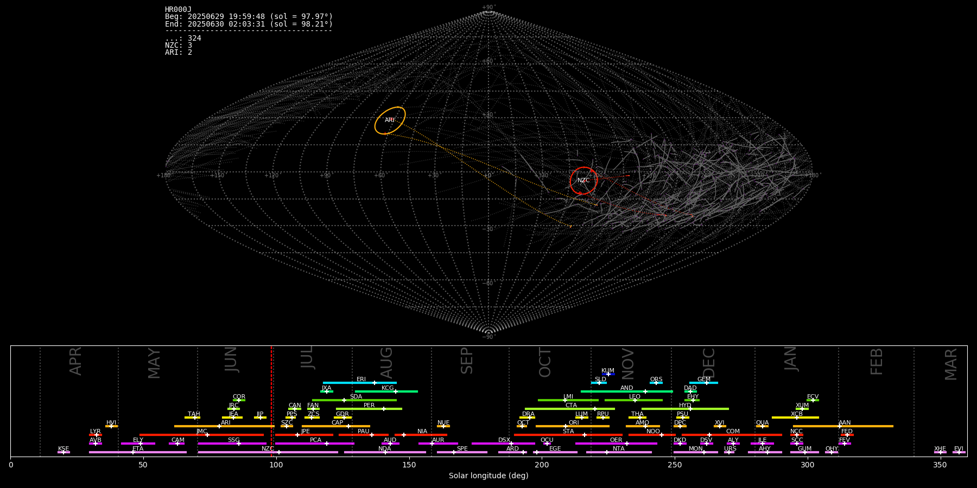
Task: Click the KSE shower label
Action: pyautogui.click(x=64, y=448)
